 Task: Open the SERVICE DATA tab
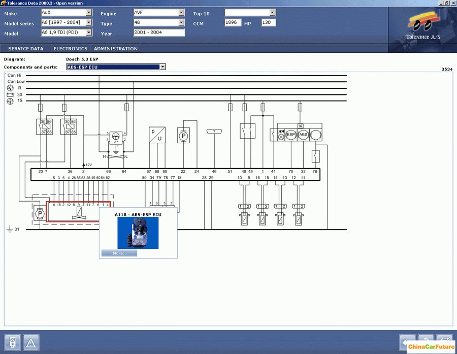click(x=25, y=49)
